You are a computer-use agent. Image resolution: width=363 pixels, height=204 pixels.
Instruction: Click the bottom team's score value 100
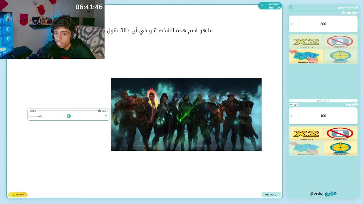click(323, 116)
